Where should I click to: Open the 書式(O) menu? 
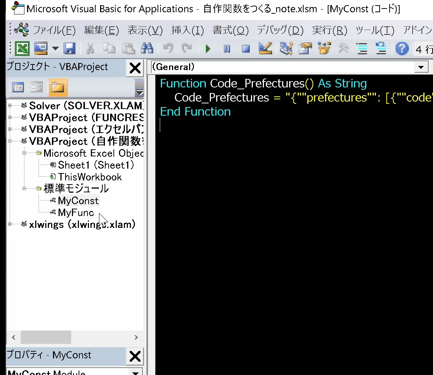click(231, 30)
